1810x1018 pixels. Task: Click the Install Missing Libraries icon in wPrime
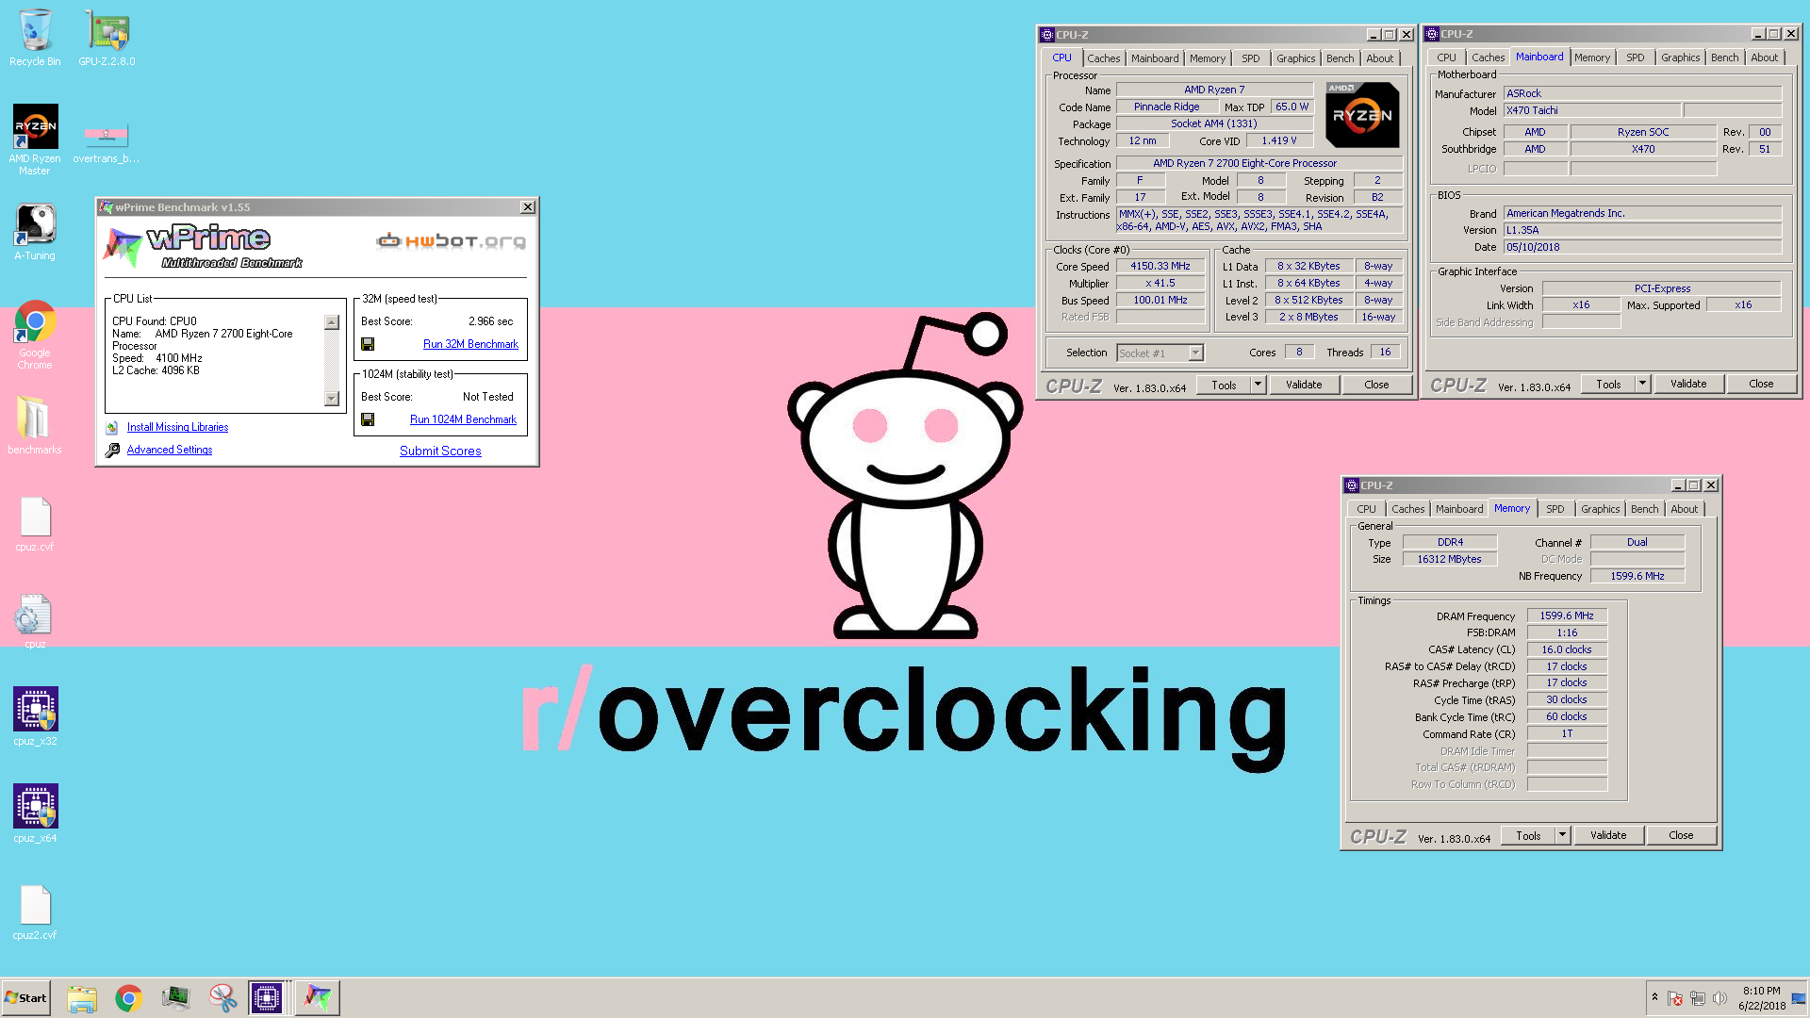click(112, 427)
